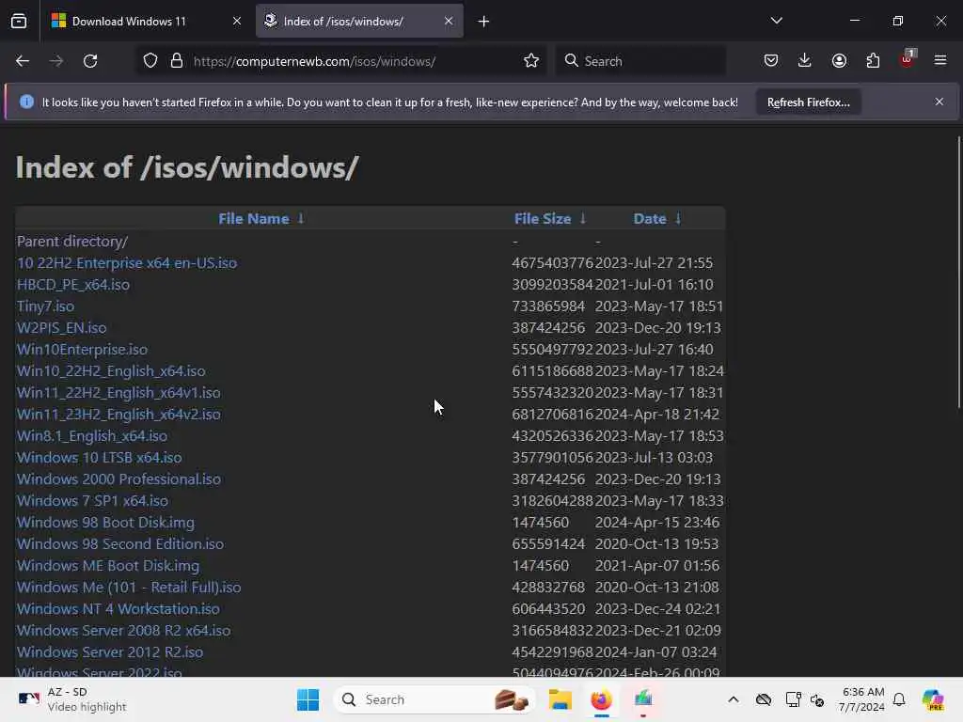Viewport: 963px width, 722px height.
Task: Download Win10Enterprise.iso
Action: pos(83,350)
